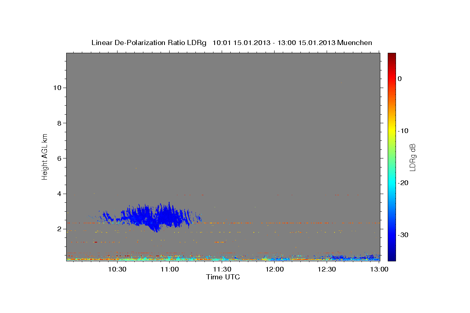
Task: Click the height axis label 10
Action: pyautogui.click(x=57, y=88)
